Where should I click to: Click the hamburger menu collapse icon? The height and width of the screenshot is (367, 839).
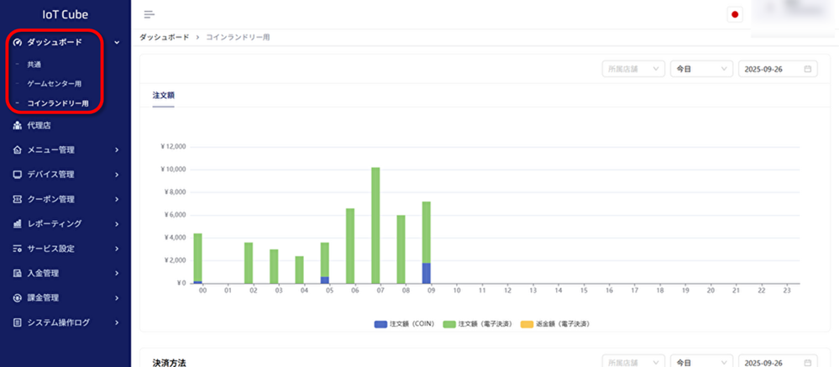149,14
